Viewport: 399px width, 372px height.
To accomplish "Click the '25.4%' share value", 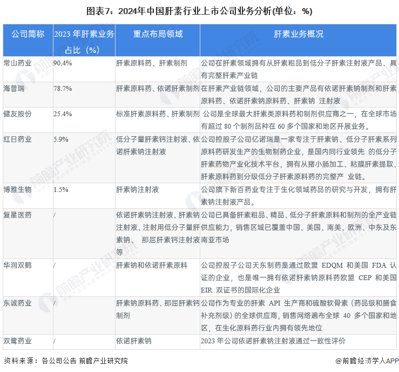I will pos(63,114).
